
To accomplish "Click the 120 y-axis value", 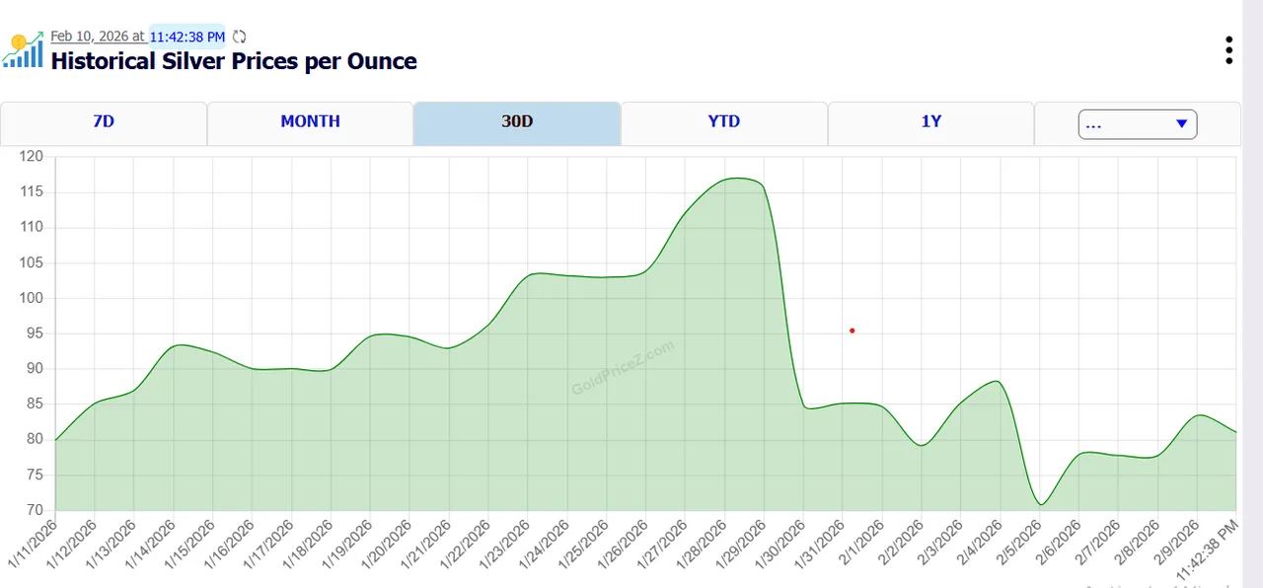I will point(32,156).
